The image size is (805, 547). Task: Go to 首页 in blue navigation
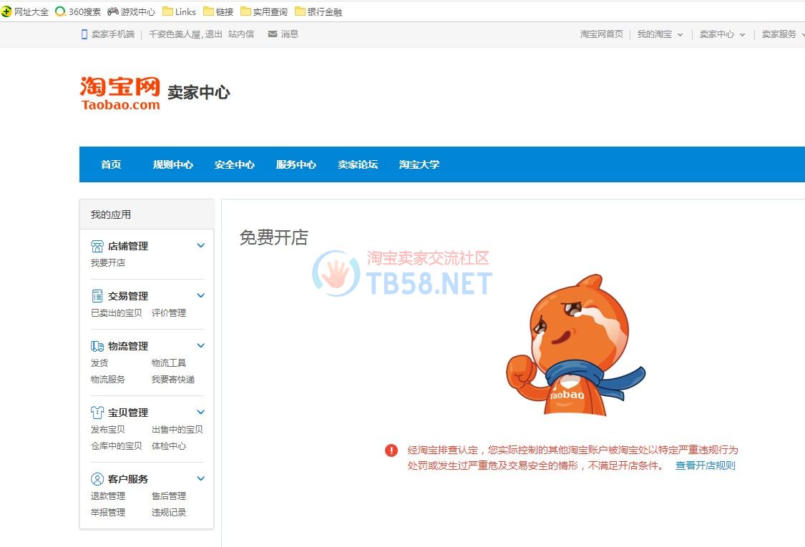[x=111, y=164]
